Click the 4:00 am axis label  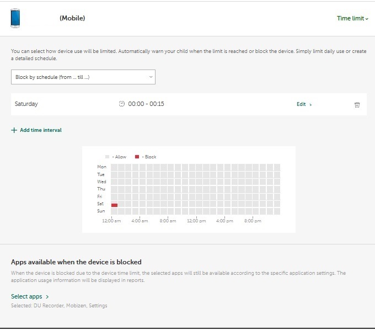click(140, 221)
